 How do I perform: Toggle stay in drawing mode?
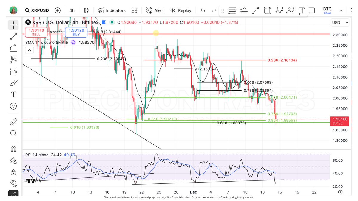(13, 160)
